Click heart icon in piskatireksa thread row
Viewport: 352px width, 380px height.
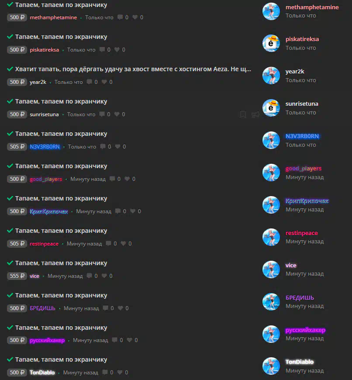117,49
